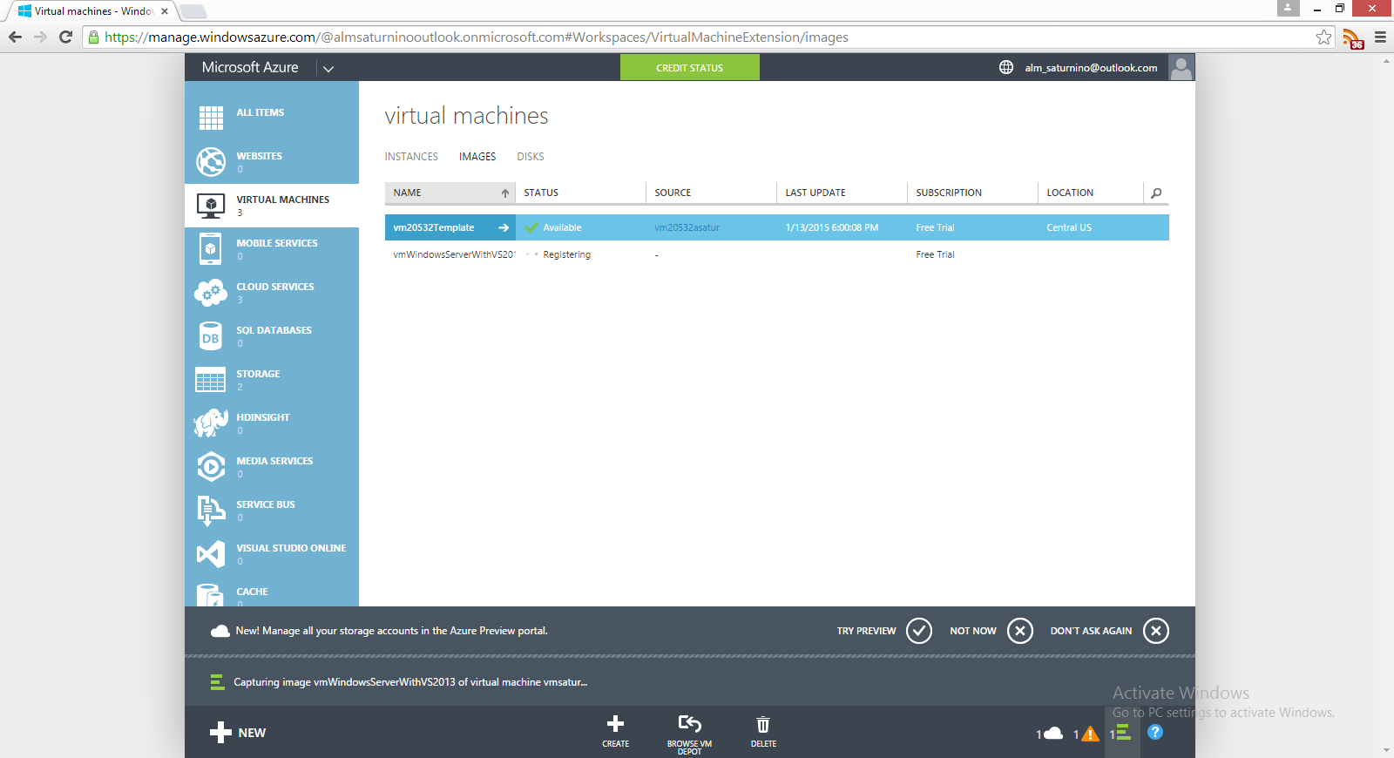Sort by the Name column header
The height and width of the screenshot is (758, 1394).
tap(450, 193)
